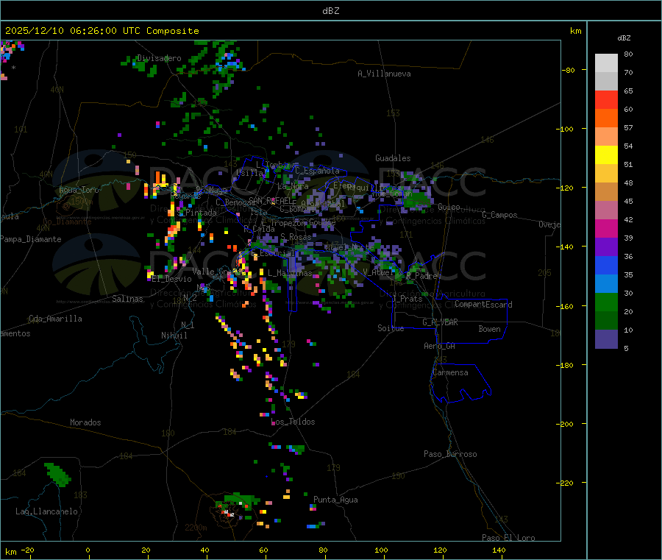Screen dimensions: 662x560
Task: Click the "-200" tick on right axis
Action: click(x=564, y=424)
